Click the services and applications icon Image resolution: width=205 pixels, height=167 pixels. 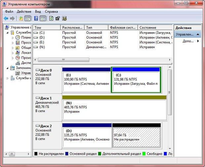[x=13, y=78]
